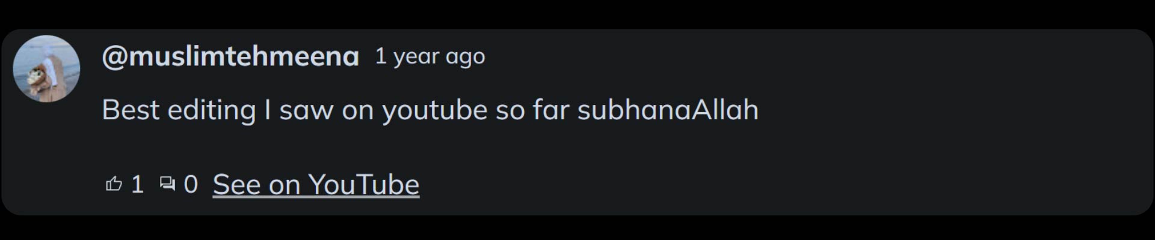Click the word "See" in the link
Screen dimensions: 1155x240
pyautogui.click(x=236, y=184)
